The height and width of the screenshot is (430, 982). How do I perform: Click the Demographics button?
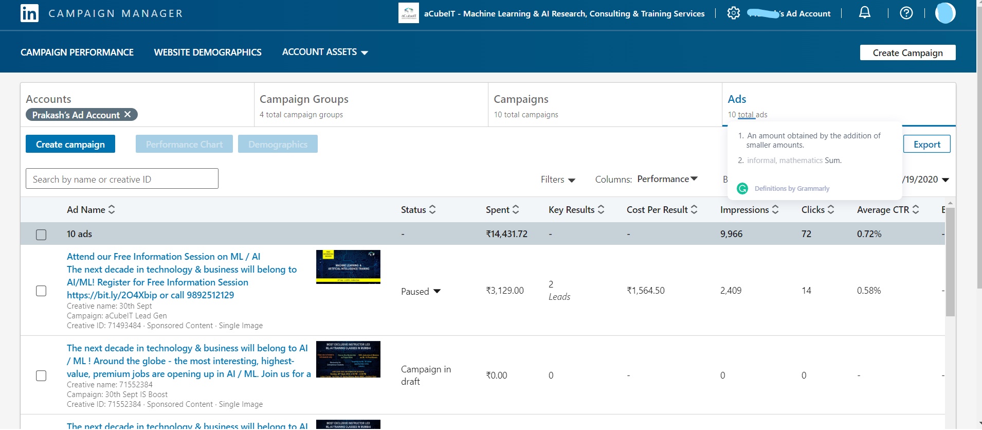pyautogui.click(x=278, y=144)
